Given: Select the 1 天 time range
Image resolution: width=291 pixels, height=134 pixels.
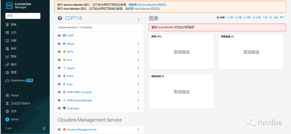Looking at the screenshot, I should [x=265, y=18].
